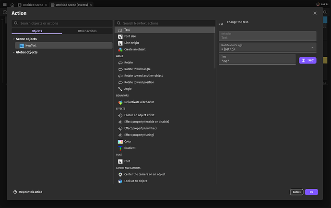Pick the De/activate a behavior icon
331x208 pixels.
(120, 102)
